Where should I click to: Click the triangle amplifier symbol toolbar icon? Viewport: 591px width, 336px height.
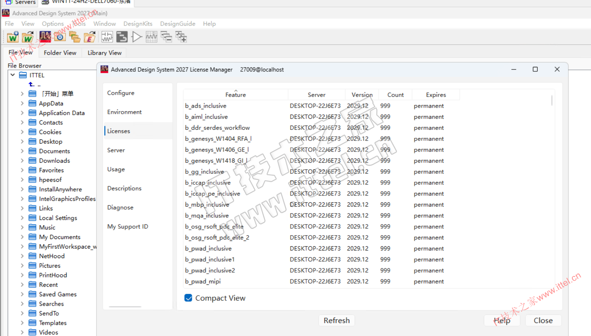tap(137, 37)
